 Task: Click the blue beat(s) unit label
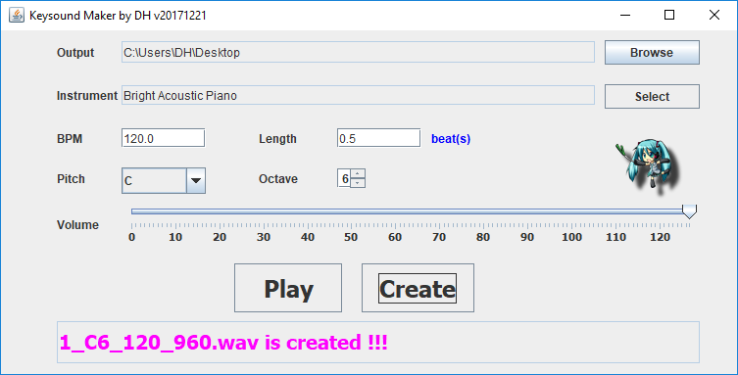pyautogui.click(x=451, y=139)
